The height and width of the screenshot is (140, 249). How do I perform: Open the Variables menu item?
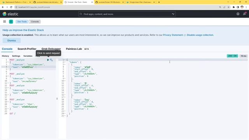[x=28, y=56]
